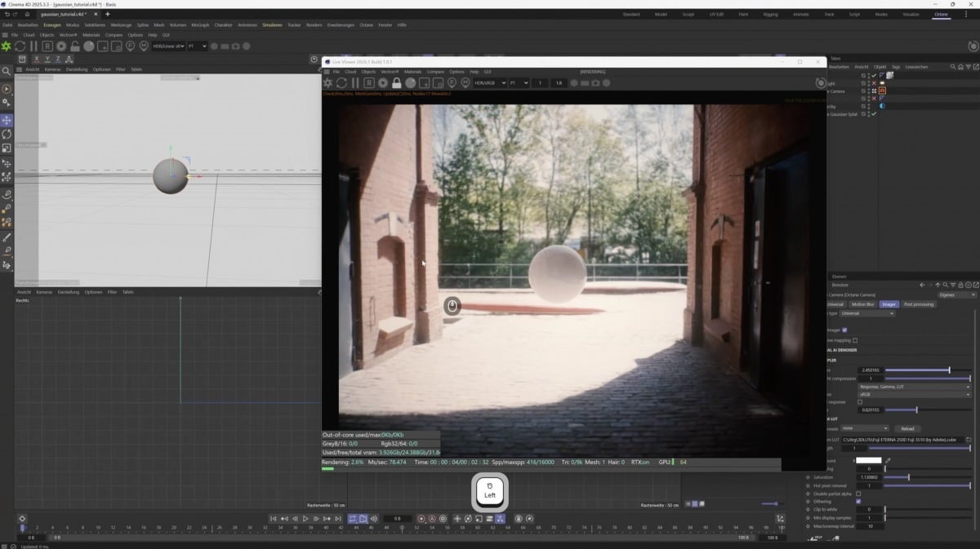Toggle Octane Camera tag in object manager
Viewport: 980px width, 549px height.
click(x=883, y=91)
